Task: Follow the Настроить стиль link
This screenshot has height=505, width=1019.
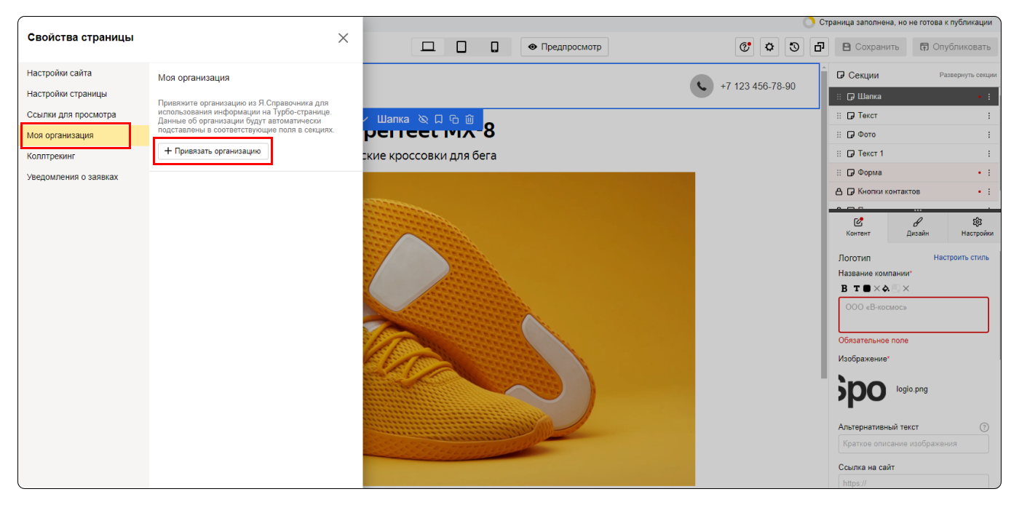Action: click(x=961, y=258)
